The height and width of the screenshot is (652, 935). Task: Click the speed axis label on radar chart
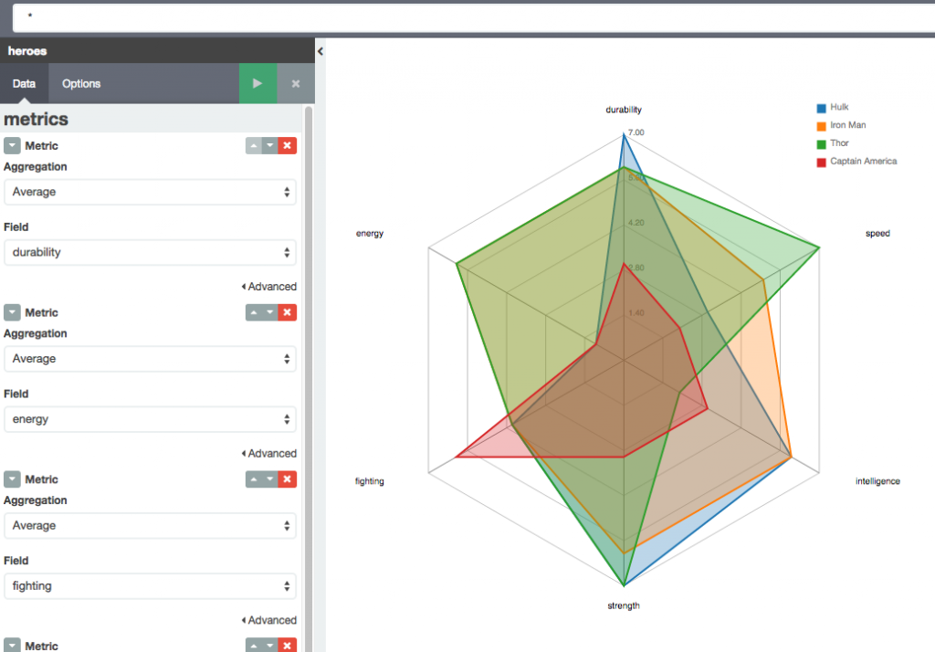pos(877,233)
